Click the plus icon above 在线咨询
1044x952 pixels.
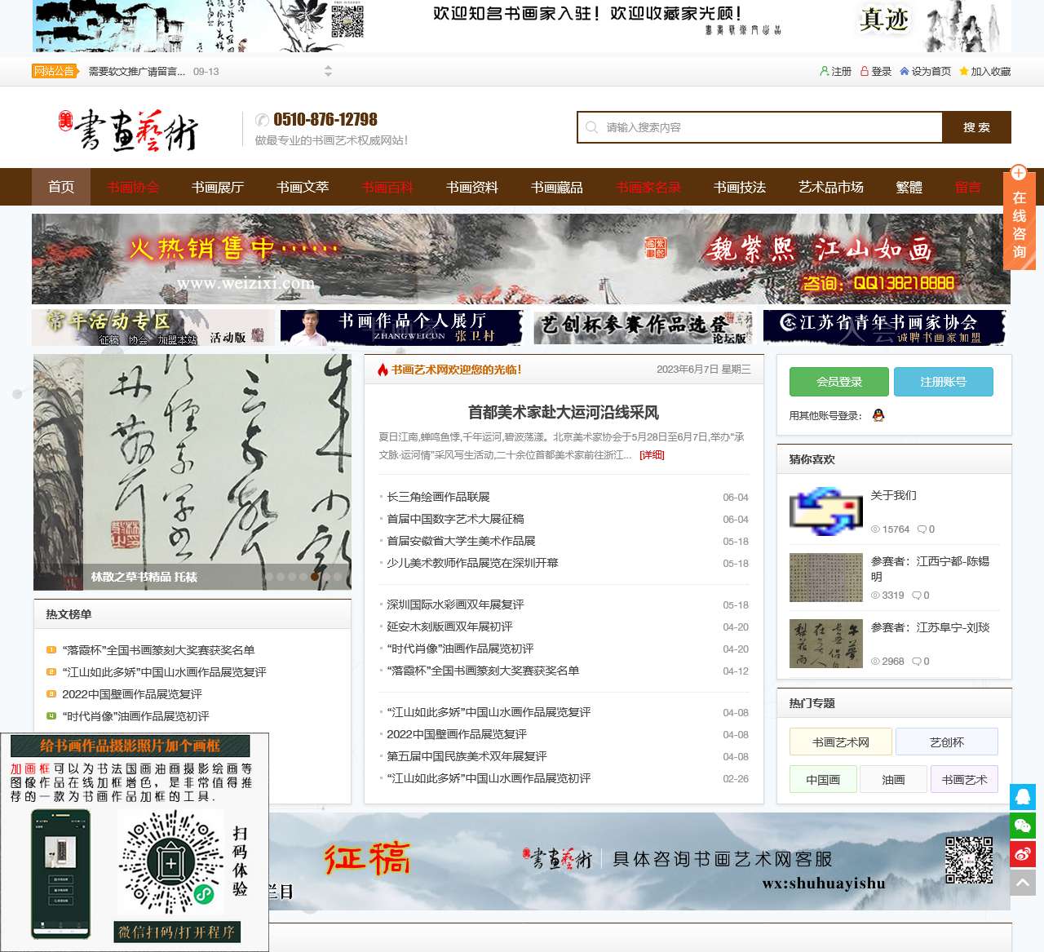(1019, 173)
